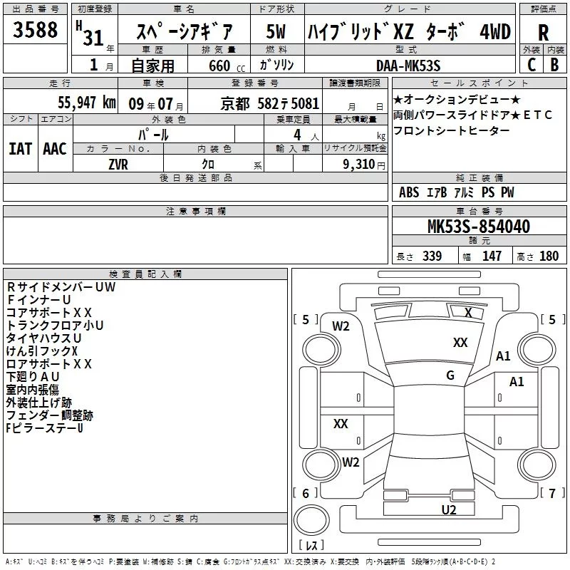Click the note ロアサポートXX
The width and height of the screenshot is (570, 570).
[x=49, y=364]
